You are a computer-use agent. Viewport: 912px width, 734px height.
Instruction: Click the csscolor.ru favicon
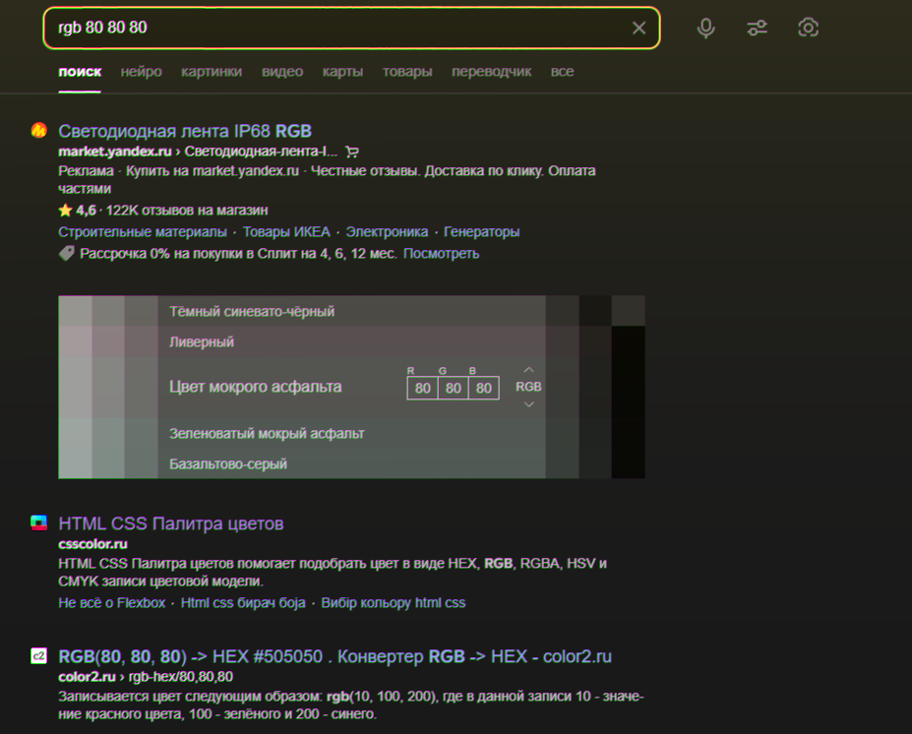coord(39,522)
